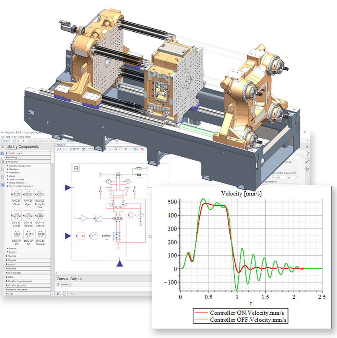Collapse the Directional Control Valves section
337x338 pixels.
coord(8,186)
